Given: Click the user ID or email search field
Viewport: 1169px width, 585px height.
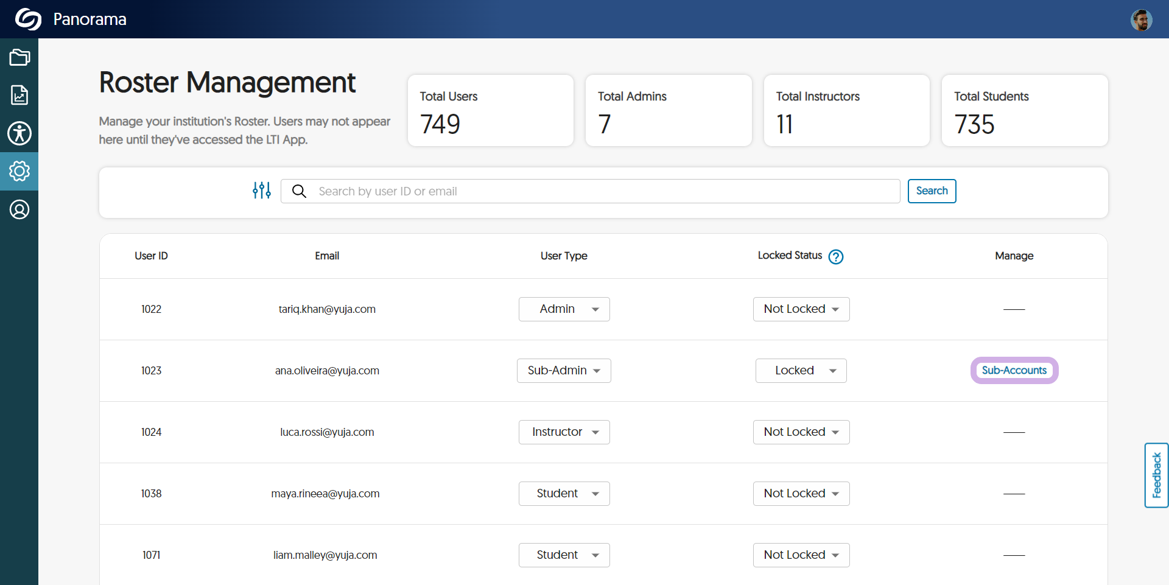Looking at the screenshot, I should pyautogui.click(x=603, y=191).
